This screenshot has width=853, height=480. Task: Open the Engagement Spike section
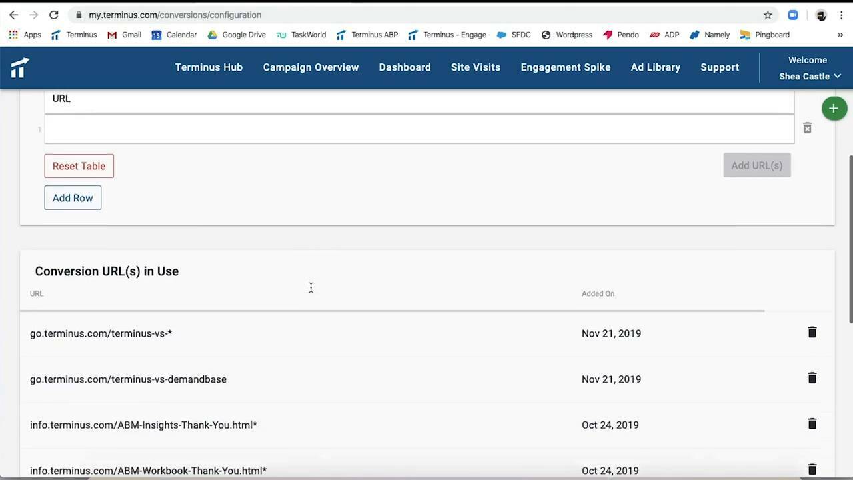tap(565, 67)
